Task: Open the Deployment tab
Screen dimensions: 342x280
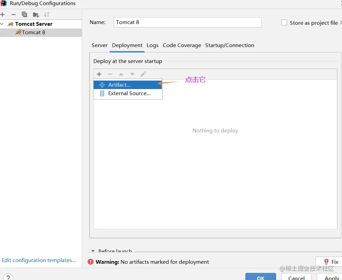Action: point(127,45)
